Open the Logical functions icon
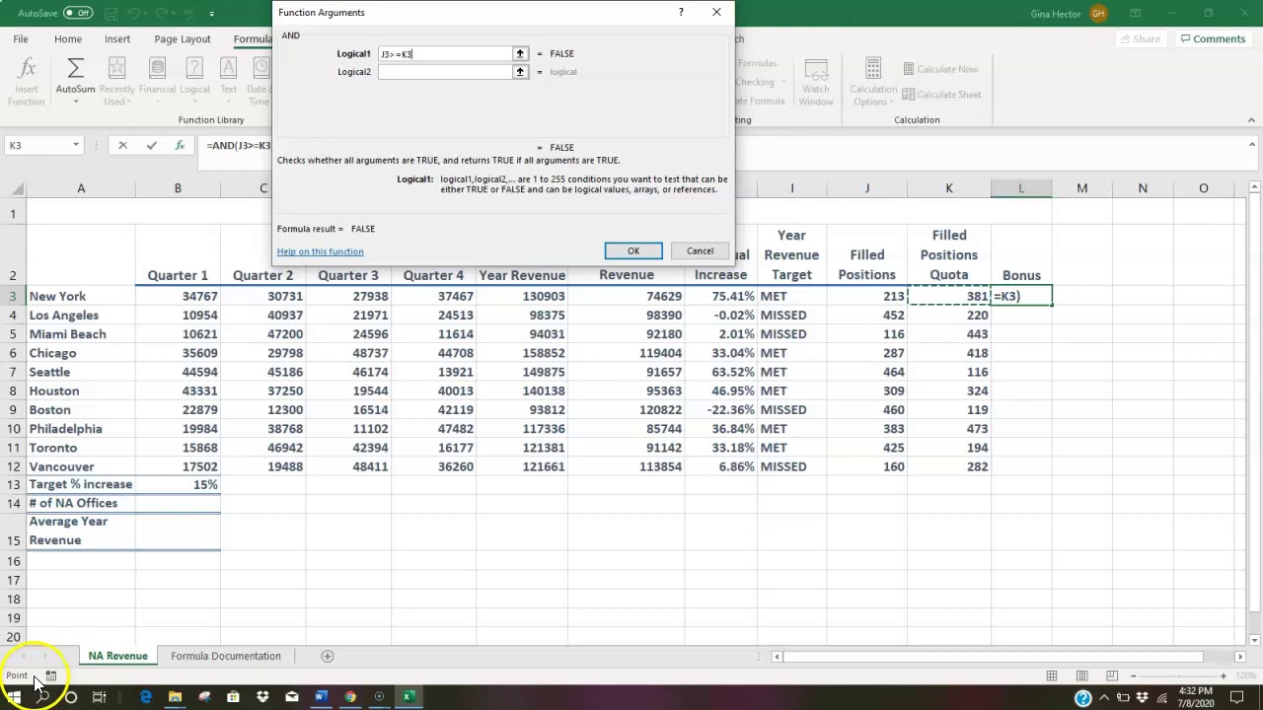This screenshot has height=710, width=1263. pos(194,69)
